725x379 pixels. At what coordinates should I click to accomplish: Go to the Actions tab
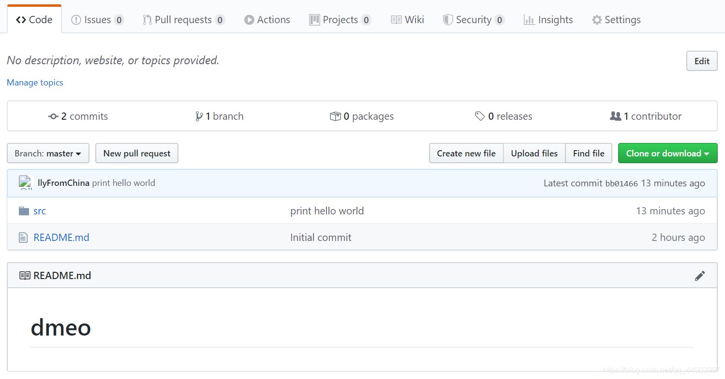pyautogui.click(x=267, y=20)
